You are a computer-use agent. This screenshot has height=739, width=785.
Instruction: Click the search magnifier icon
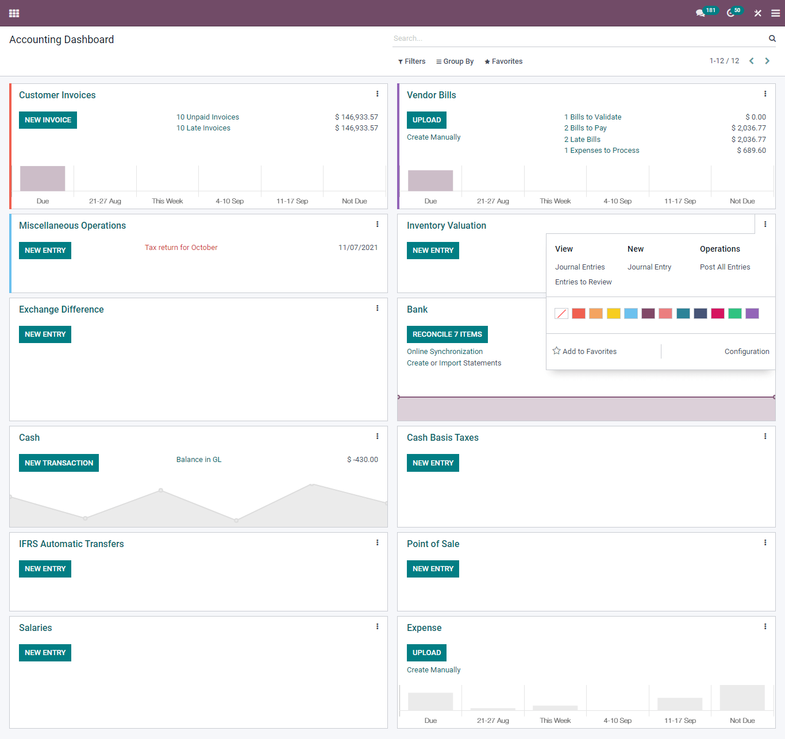pyautogui.click(x=772, y=38)
